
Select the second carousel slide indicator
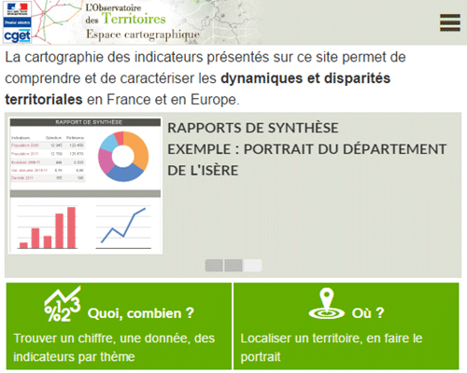tap(233, 266)
